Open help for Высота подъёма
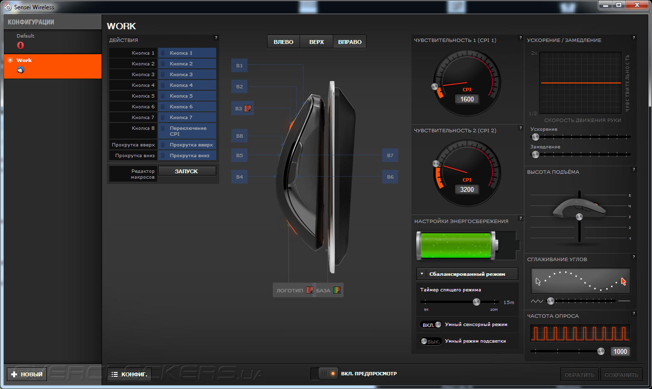This screenshot has width=652, height=389. 634,169
